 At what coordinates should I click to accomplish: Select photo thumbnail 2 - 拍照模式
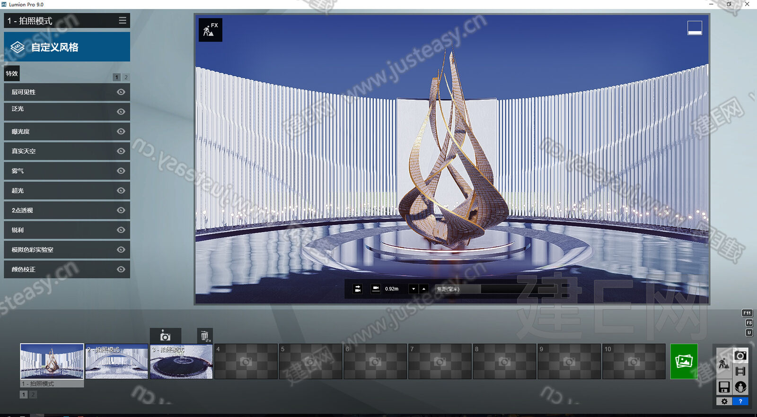[117, 361]
